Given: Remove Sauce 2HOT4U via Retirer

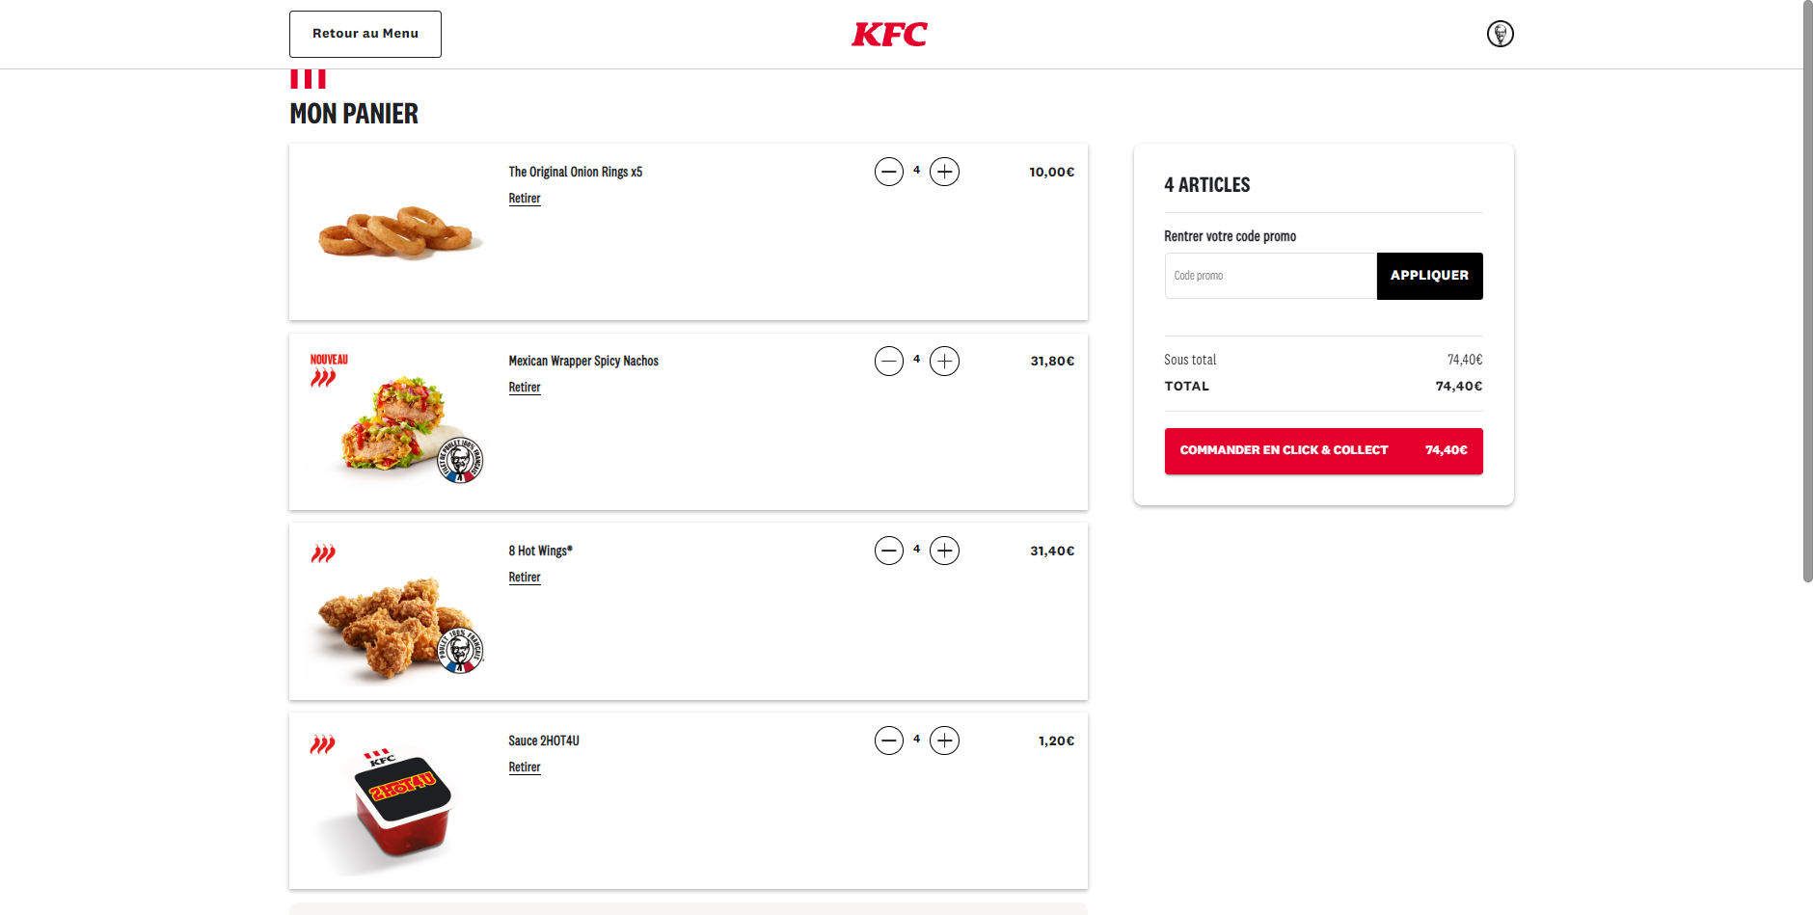Looking at the screenshot, I should tap(525, 767).
